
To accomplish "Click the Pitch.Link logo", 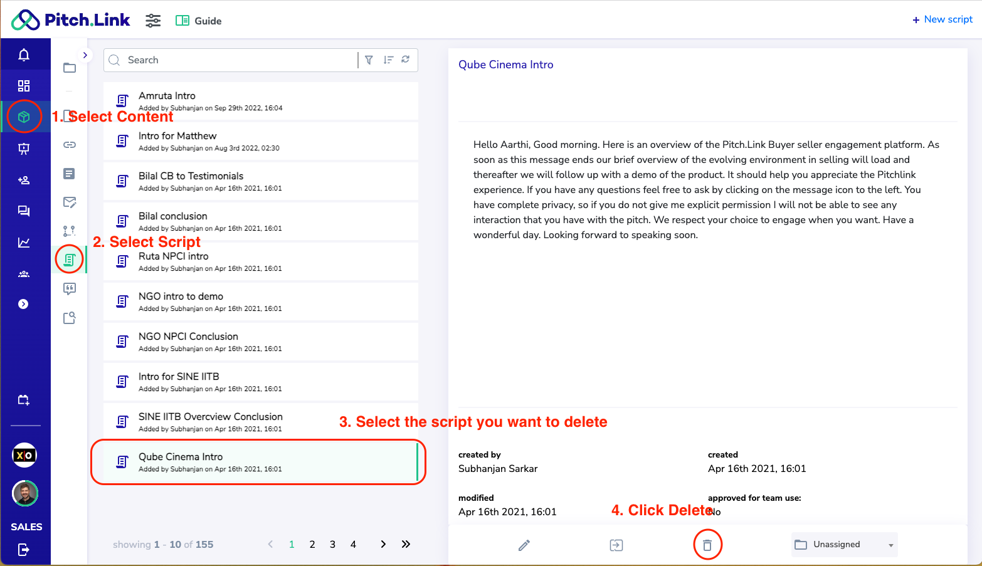I will tap(70, 20).
